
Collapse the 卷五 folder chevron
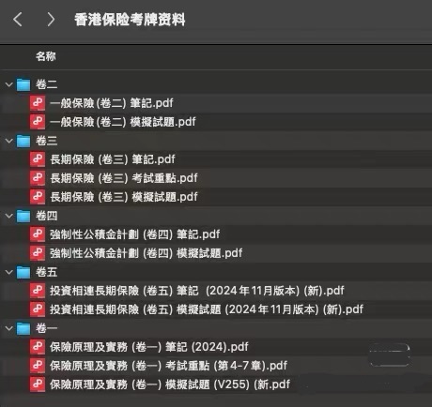[x=9, y=272]
